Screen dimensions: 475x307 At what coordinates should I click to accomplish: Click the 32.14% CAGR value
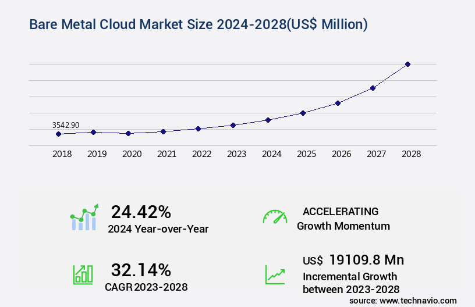tap(141, 270)
